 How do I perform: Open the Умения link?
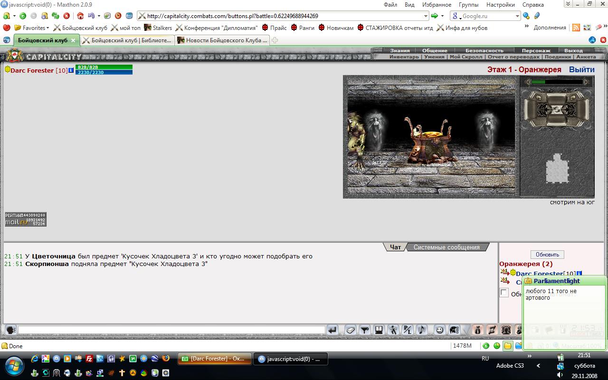tap(434, 57)
